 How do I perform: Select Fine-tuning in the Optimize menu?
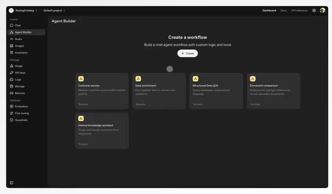pos(22,113)
